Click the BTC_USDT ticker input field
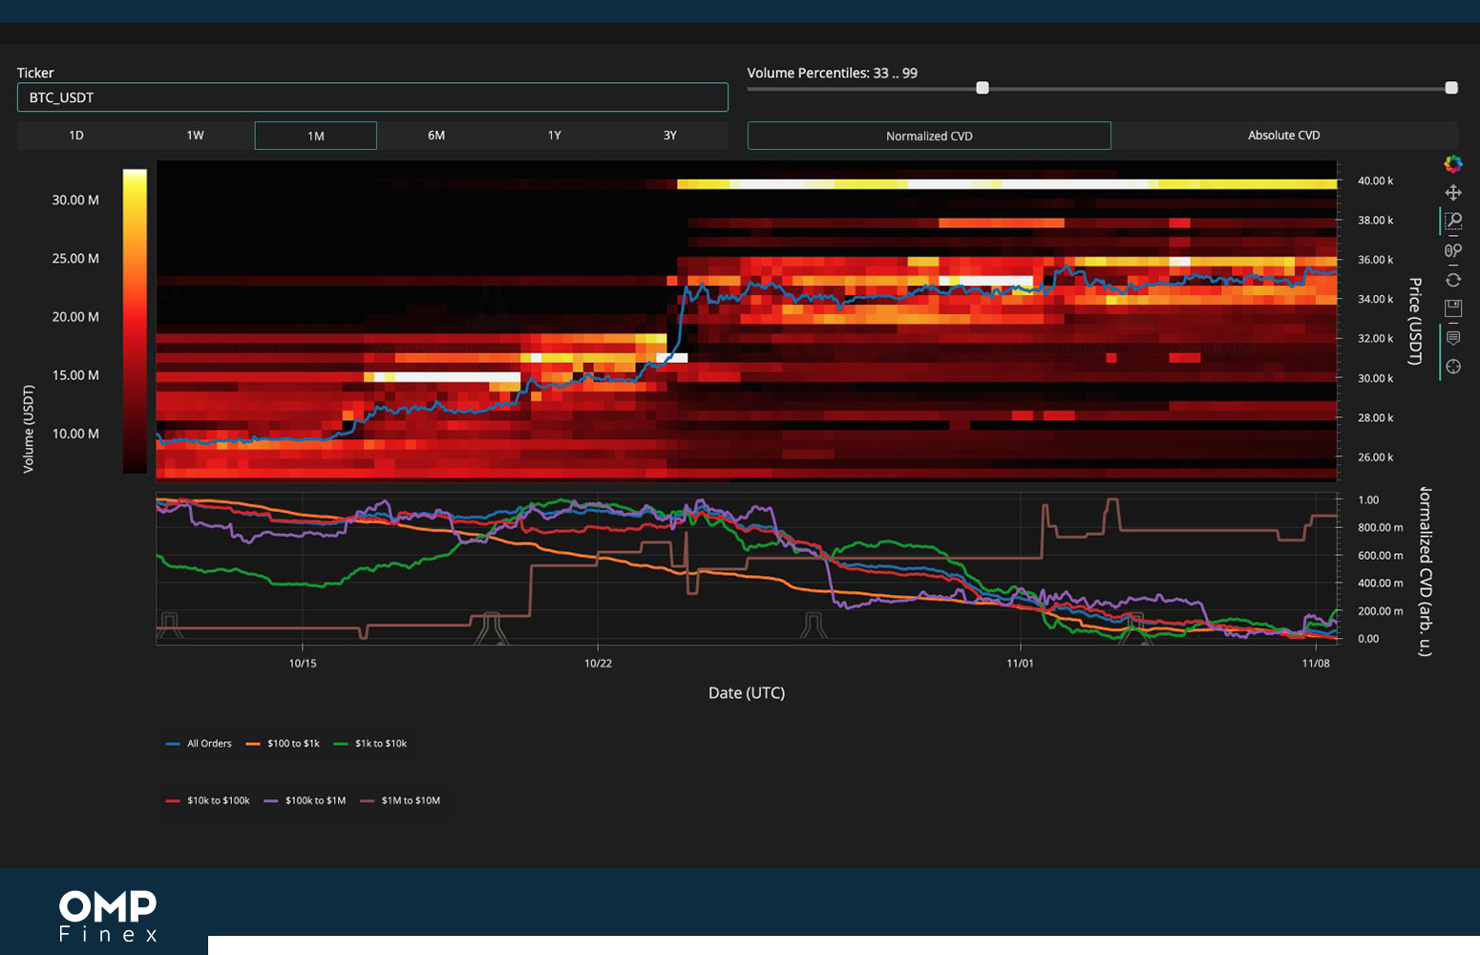 pyautogui.click(x=372, y=97)
